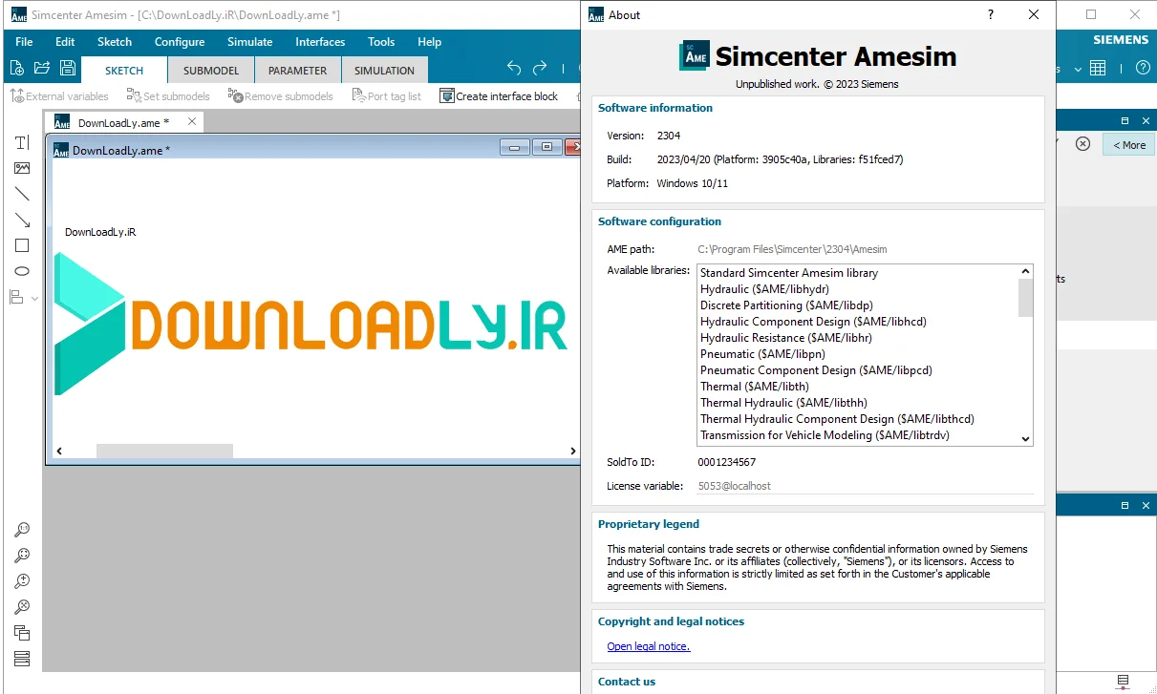
Task: Click the Undo arrow icon
Action: 514,68
